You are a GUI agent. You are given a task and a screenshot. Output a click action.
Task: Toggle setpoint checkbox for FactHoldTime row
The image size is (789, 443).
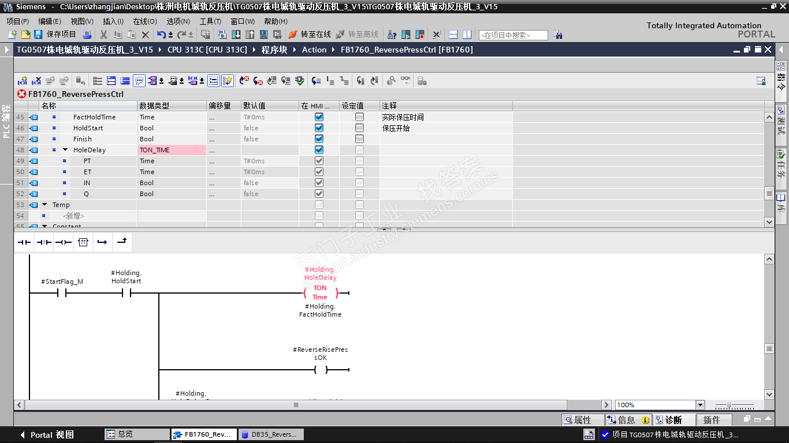(359, 117)
